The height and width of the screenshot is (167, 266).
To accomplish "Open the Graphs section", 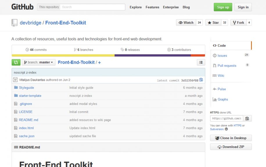I will pos(222,99).
